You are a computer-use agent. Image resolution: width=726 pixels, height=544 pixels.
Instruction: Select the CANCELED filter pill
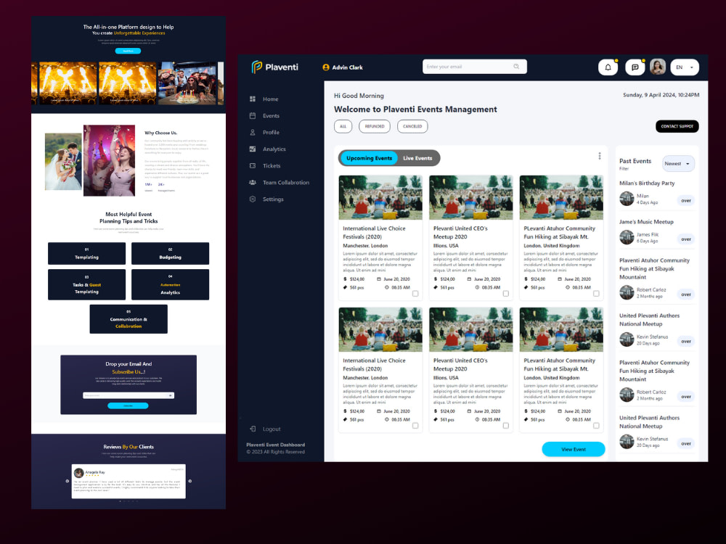412,126
